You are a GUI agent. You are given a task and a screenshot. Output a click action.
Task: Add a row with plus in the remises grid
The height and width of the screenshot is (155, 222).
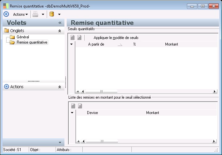coord(78,141)
